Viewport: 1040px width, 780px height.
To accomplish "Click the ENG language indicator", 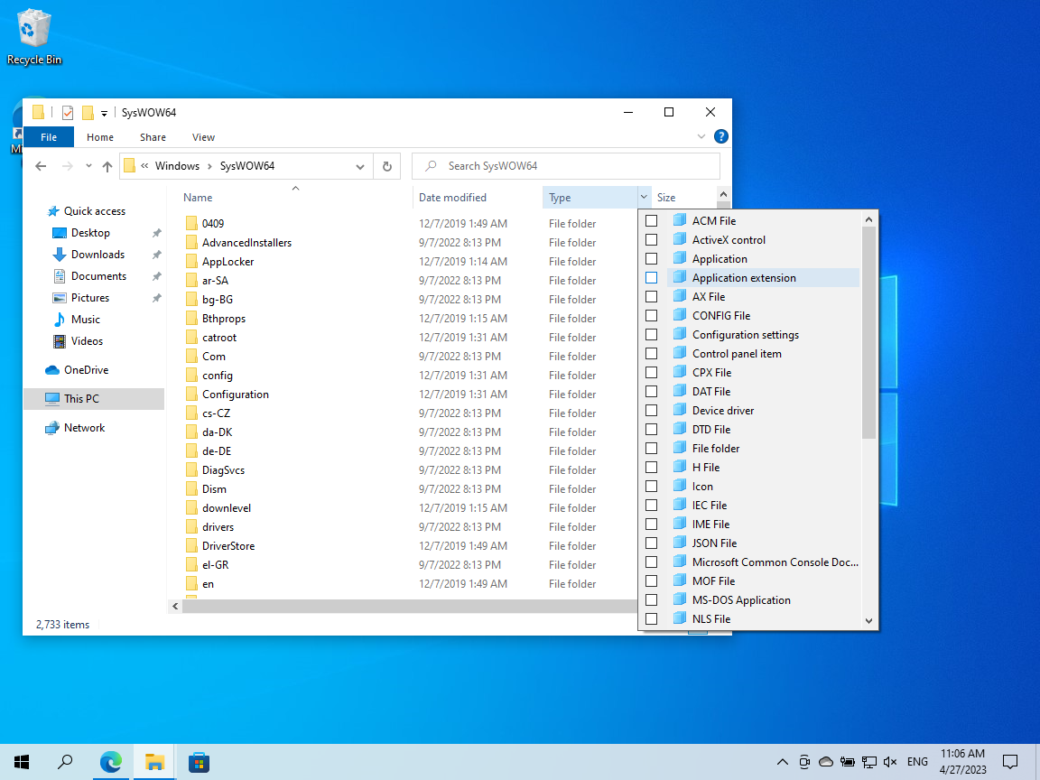I will 917,762.
